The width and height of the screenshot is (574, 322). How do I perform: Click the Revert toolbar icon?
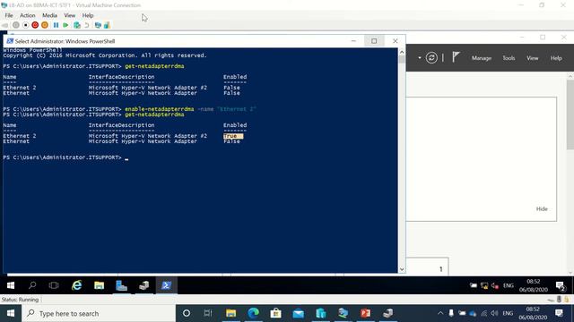click(x=87, y=25)
